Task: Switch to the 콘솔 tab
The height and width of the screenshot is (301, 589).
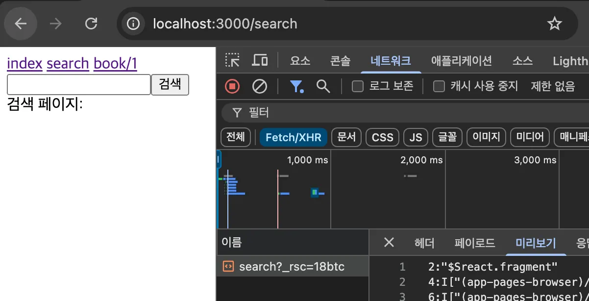Action: 341,60
